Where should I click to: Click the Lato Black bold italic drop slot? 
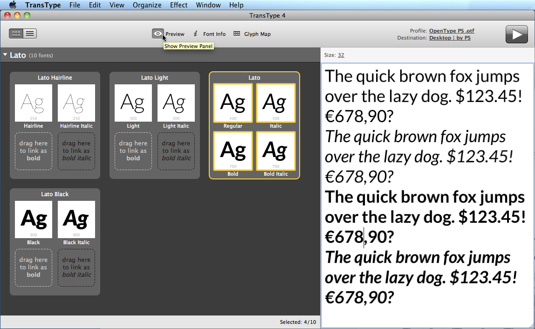coord(76,267)
